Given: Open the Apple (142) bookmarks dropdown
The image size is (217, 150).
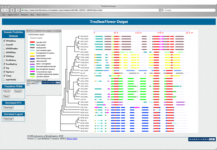Looking at the screenshot, I should click(13, 15).
